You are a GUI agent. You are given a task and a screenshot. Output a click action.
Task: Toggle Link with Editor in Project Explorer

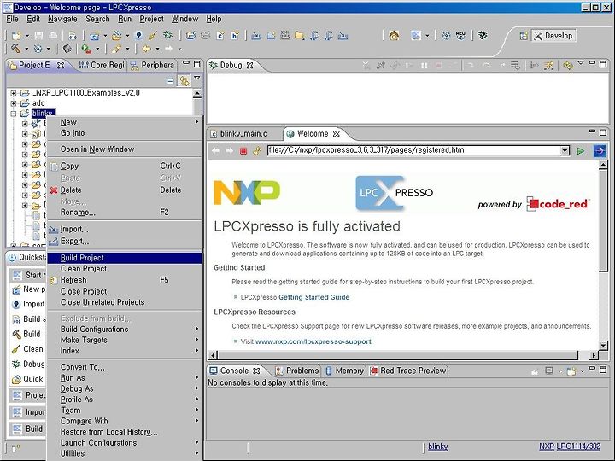click(x=184, y=81)
